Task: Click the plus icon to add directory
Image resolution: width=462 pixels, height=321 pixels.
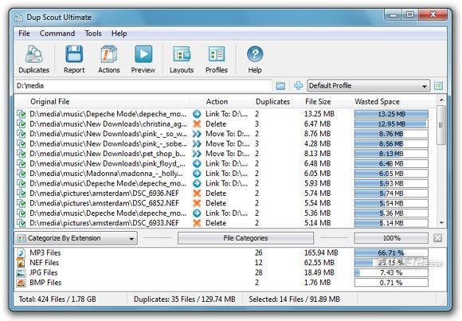Action: 298,86
